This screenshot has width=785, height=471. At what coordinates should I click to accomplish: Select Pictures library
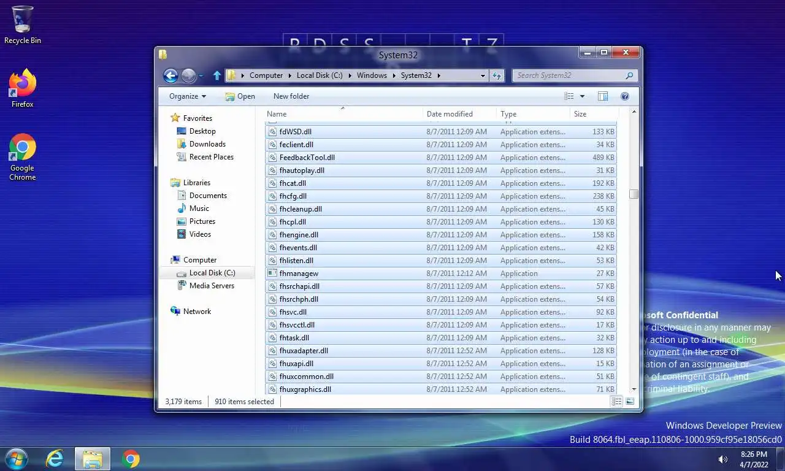click(202, 221)
